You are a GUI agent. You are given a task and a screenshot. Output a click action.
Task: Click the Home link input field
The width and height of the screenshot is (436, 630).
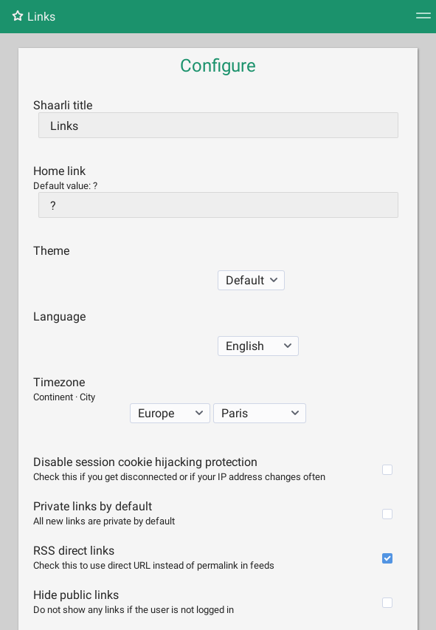tap(218, 205)
